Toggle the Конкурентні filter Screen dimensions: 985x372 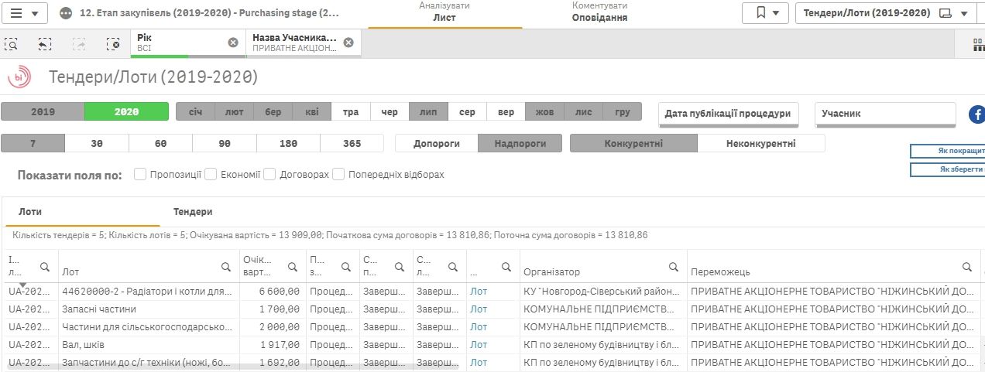click(633, 143)
